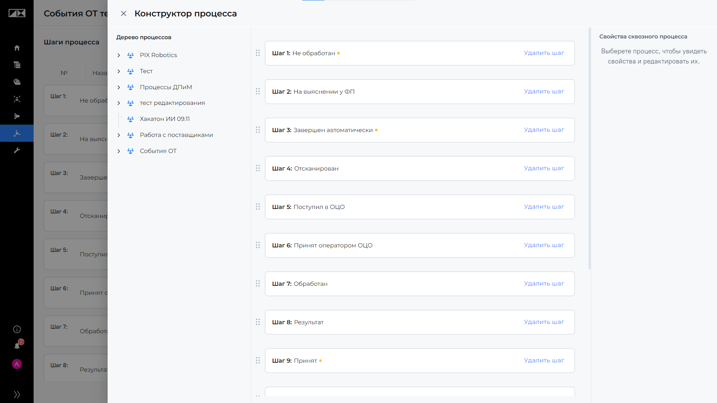Expand the PIX Robotics tree node
The image size is (717, 403).
(119, 55)
